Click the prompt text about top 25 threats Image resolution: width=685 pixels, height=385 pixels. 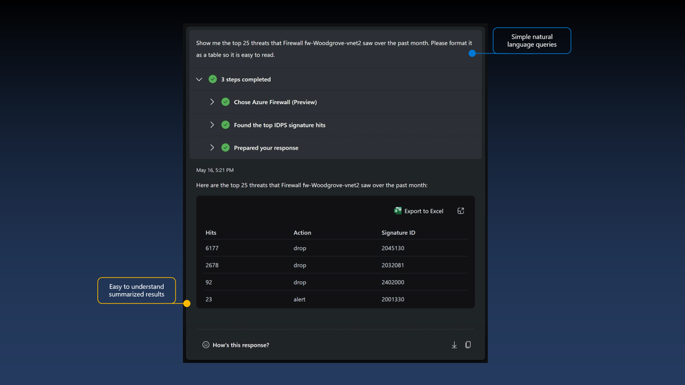(334, 49)
